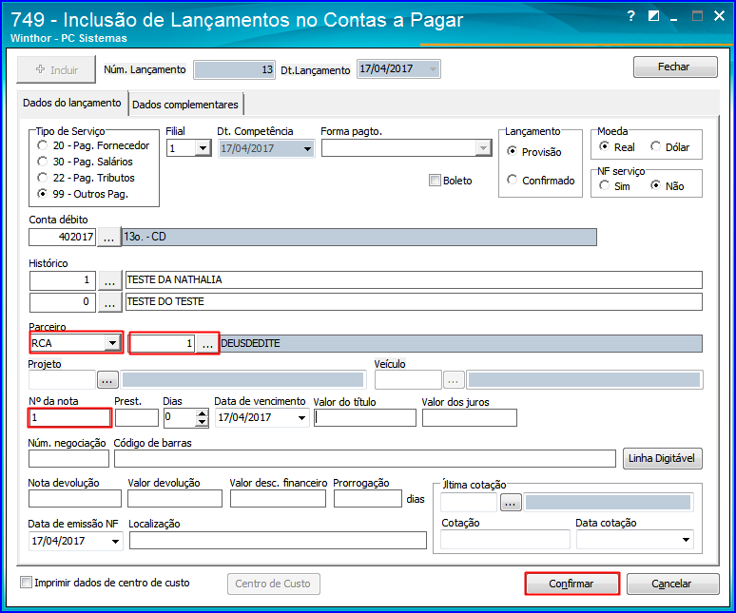Click the help question mark icon

[x=631, y=16]
